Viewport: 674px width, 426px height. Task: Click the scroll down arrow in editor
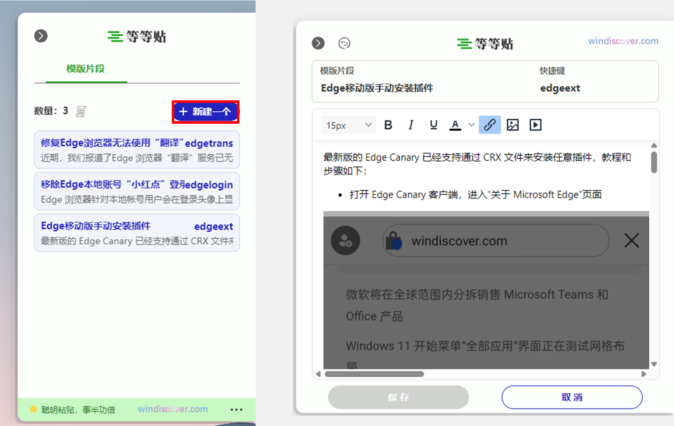(x=654, y=364)
